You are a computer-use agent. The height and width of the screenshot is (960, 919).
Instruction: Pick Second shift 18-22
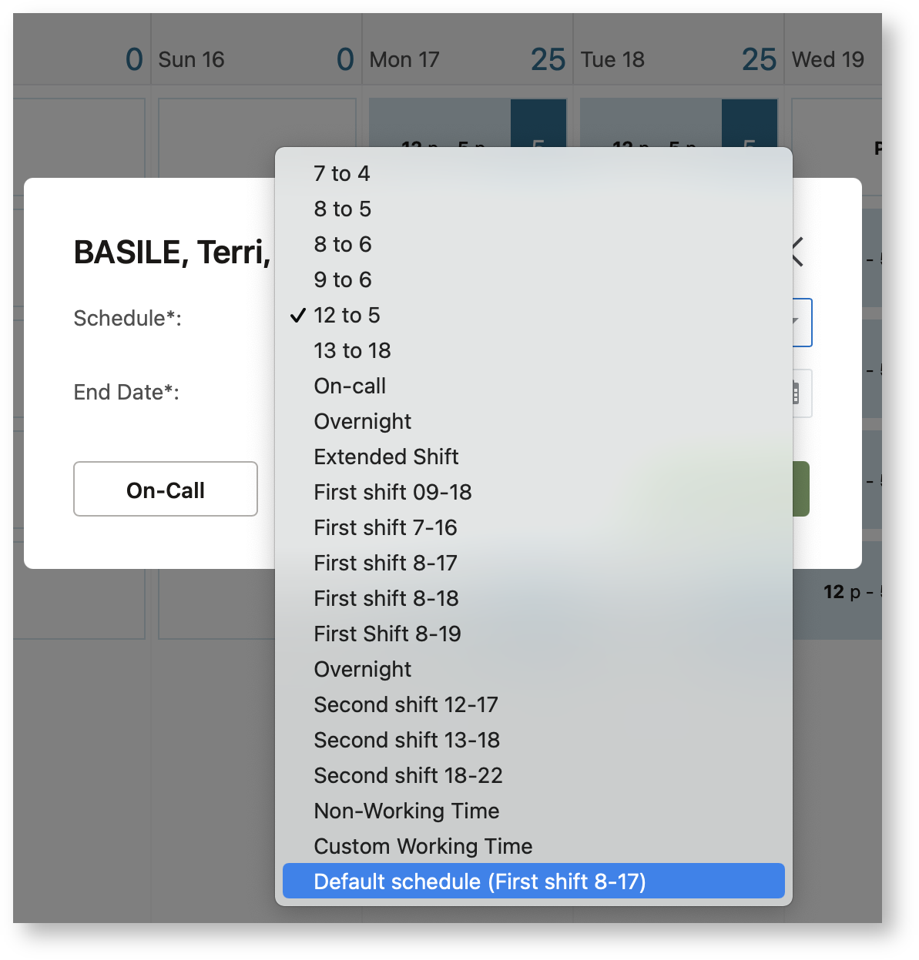pos(408,775)
